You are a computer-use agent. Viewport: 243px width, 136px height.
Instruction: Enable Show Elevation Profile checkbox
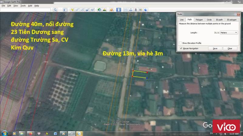pyautogui.click(x=180, y=43)
